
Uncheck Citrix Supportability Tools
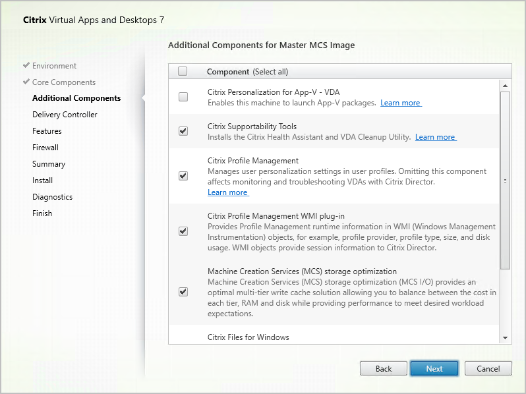(x=183, y=131)
